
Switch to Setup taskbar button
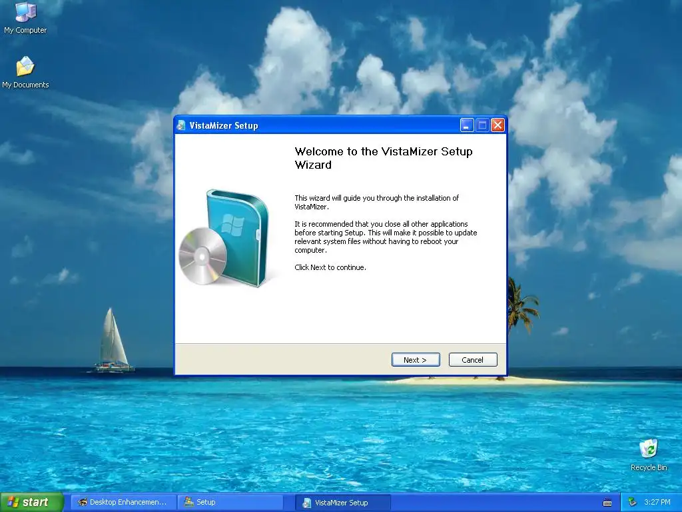[230, 502]
